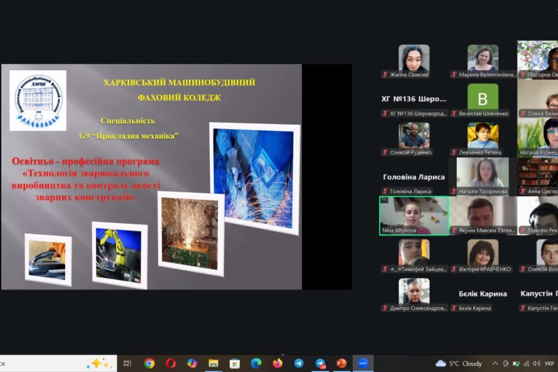The width and height of the screenshot is (558, 372).
Task: Open the Telegram icon with the red badge
Action: (x=320, y=363)
